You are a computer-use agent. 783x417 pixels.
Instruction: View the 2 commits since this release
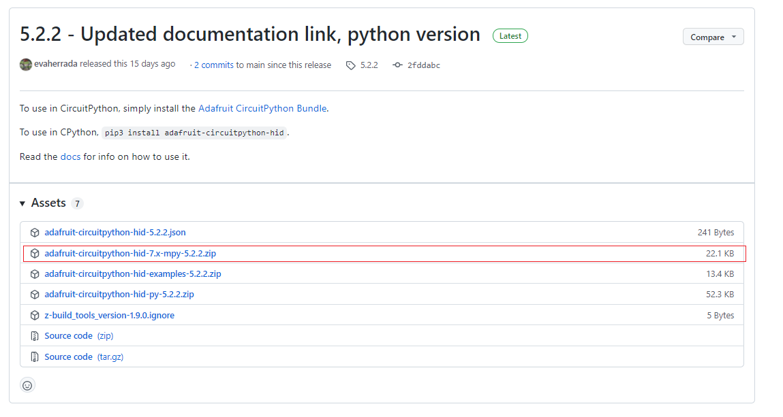214,65
